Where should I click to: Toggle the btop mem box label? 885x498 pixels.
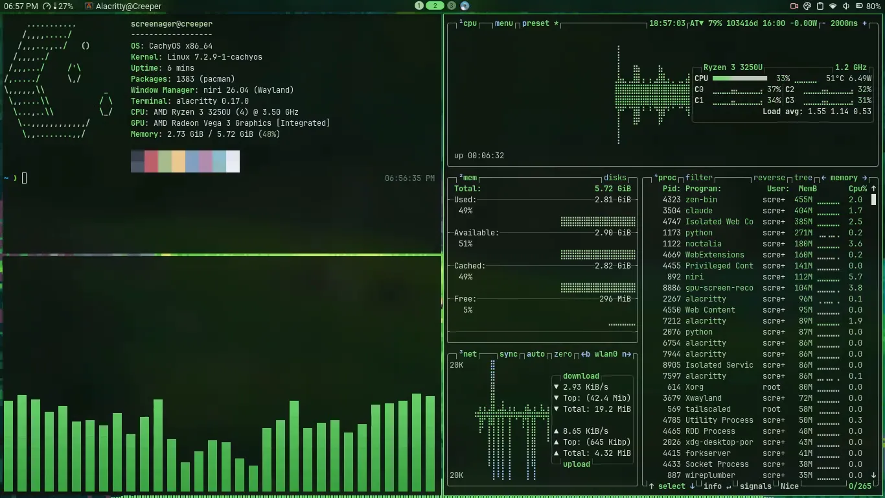click(468, 178)
